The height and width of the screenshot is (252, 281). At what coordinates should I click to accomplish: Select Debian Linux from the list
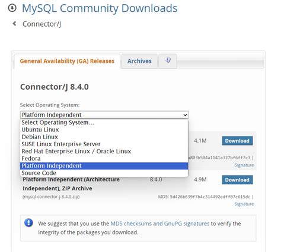click(x=104, y=137)
